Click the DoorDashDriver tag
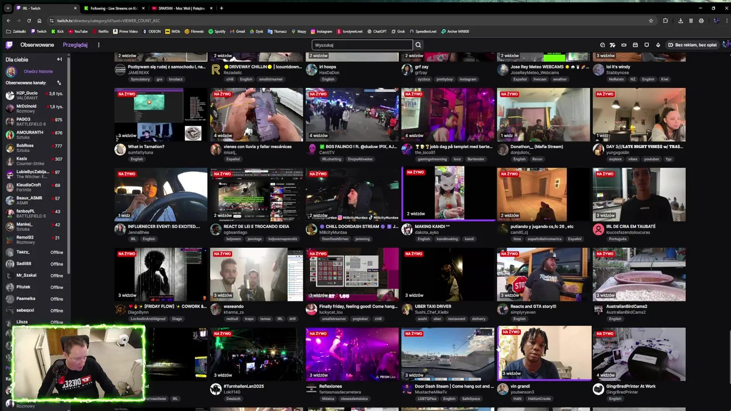This screenshot has height=411, width=731. tap(335, 239)
